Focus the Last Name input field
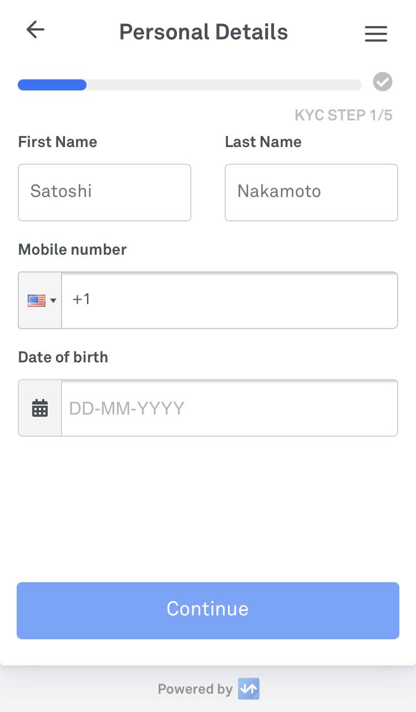 [311, 192]
